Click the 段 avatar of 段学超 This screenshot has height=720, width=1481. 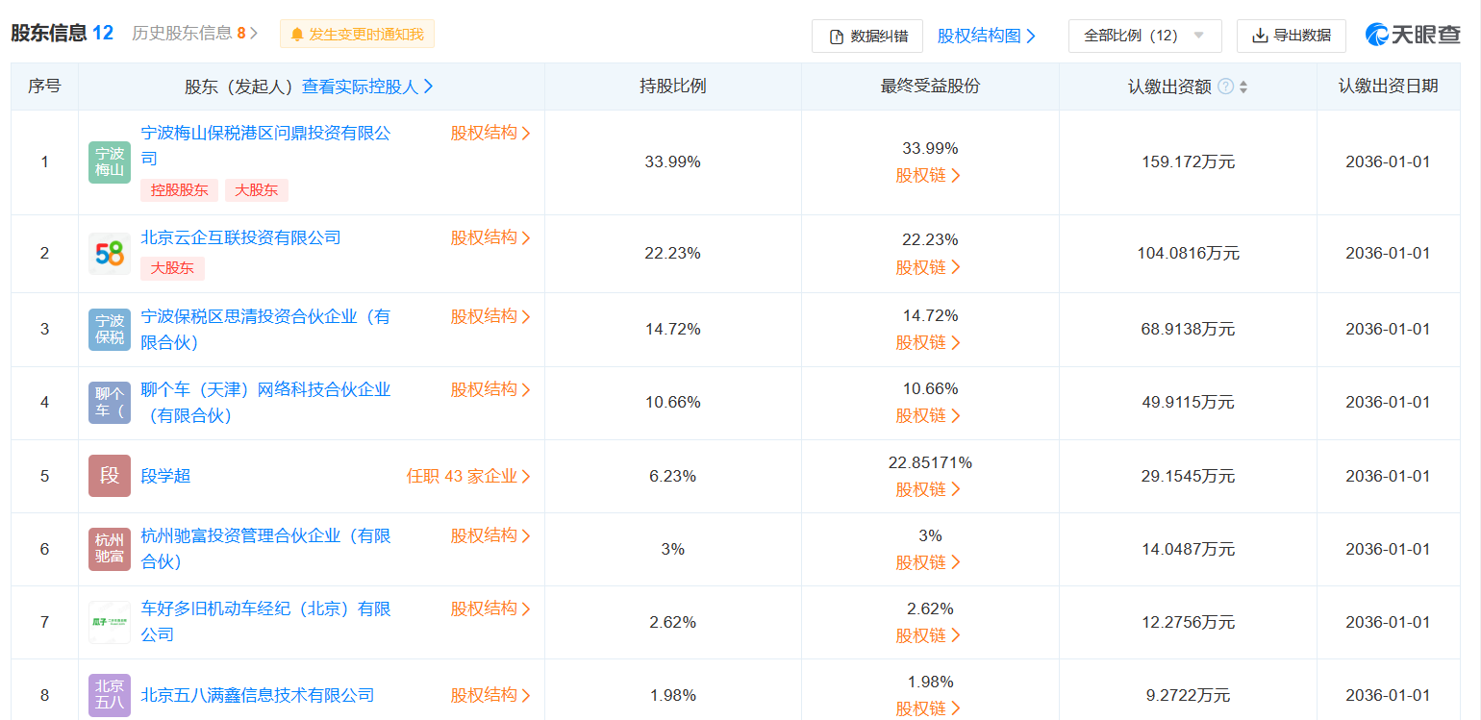110,476
